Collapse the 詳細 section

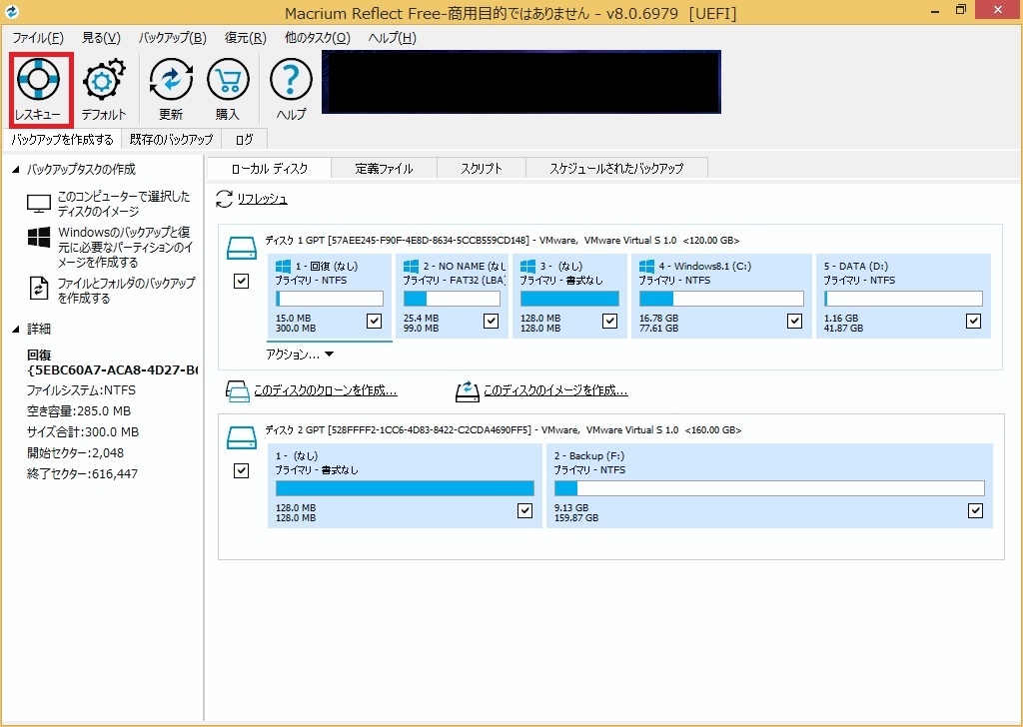click(16, 330)
